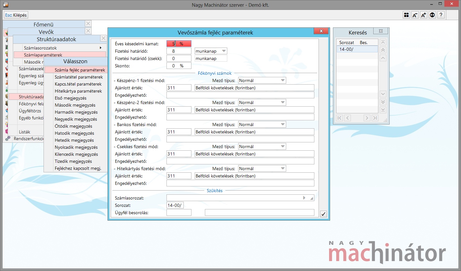Image resolution: width=461 pixels, height=271 pixels.
Task: Click the round icon left of help
Action: (432, 15)
